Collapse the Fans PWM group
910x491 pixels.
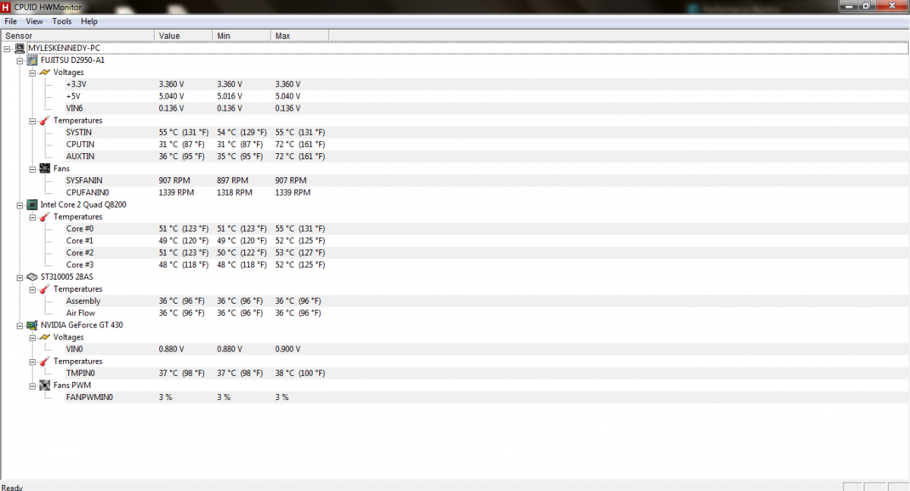[33, 385]
